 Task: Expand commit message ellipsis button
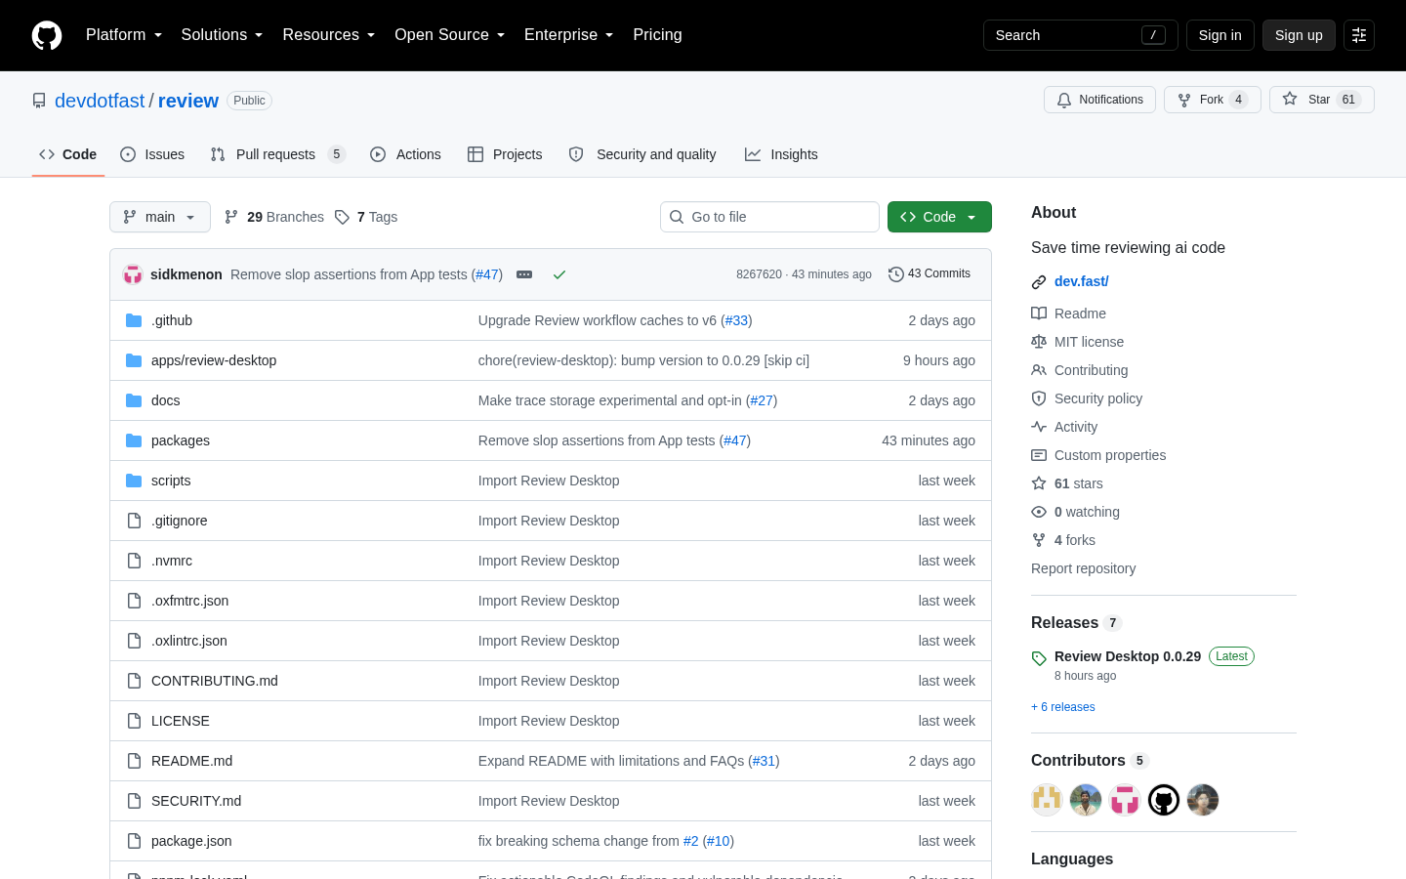[x=524, y=274]
